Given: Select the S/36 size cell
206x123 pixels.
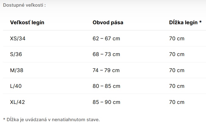Looking at the screenshot, I should pyautogui.click(x=16, y=55).
